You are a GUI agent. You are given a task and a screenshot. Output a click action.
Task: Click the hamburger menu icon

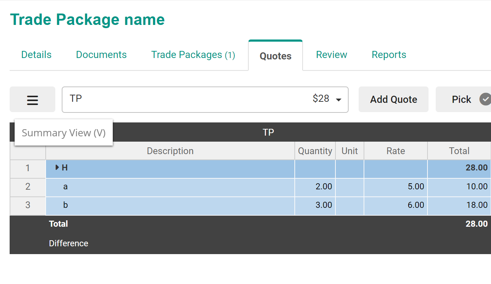point(32,100)
